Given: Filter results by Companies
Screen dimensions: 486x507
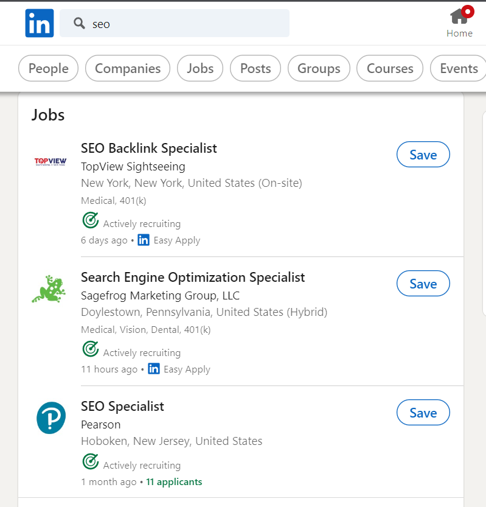Looking at the screenshot, I should (x=128, y=68).
